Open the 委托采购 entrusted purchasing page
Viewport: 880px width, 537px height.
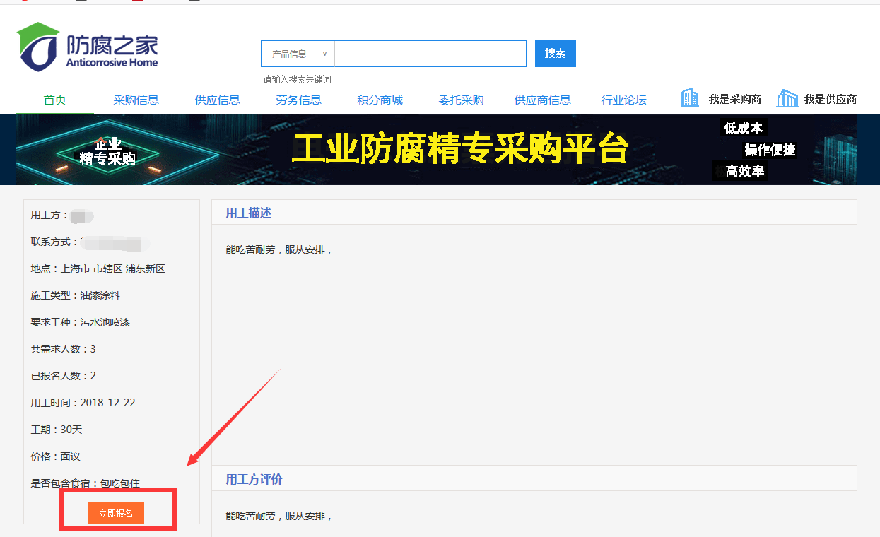461,100
